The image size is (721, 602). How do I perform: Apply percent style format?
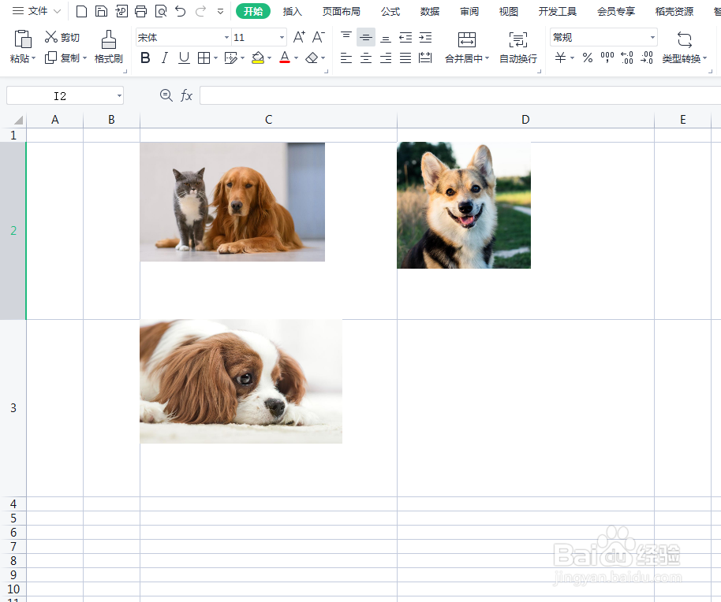587,58
